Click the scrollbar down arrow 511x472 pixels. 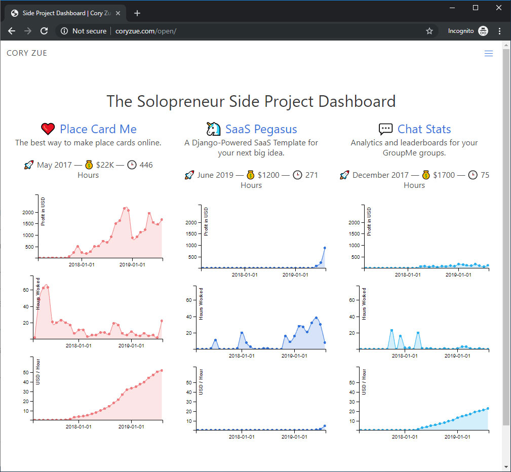(x=506, y=466)
